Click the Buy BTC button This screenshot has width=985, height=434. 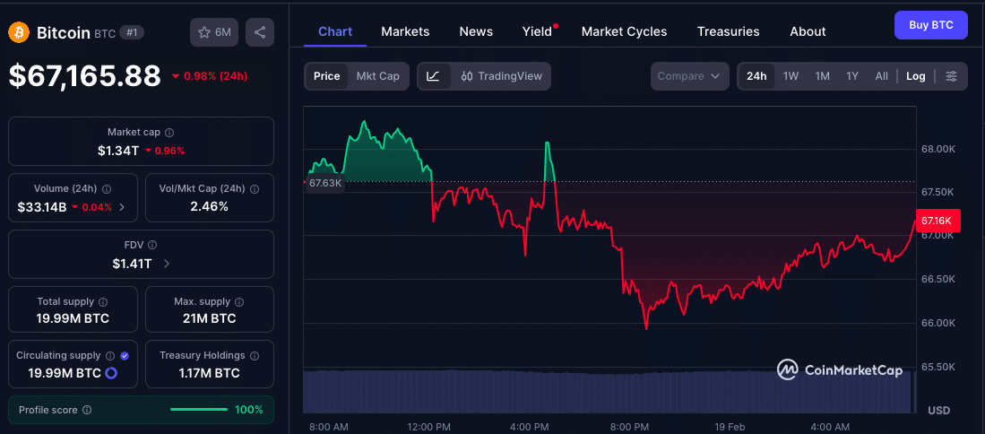coord(931,25)
